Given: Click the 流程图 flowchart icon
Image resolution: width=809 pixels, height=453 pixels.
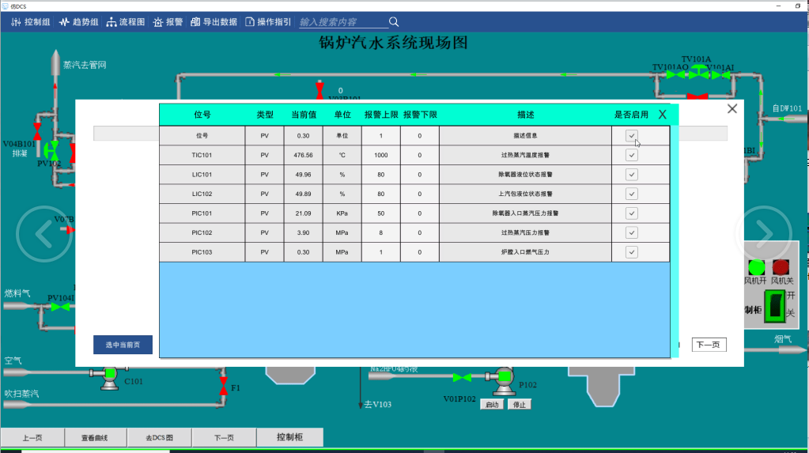Looking at the screenshot, I should click(112, 22).
